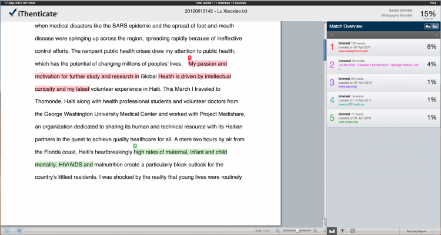The height and width of the screenshot is (235, 441).
Task: Go to the previous match with left arrow
Action: point(330,35)
